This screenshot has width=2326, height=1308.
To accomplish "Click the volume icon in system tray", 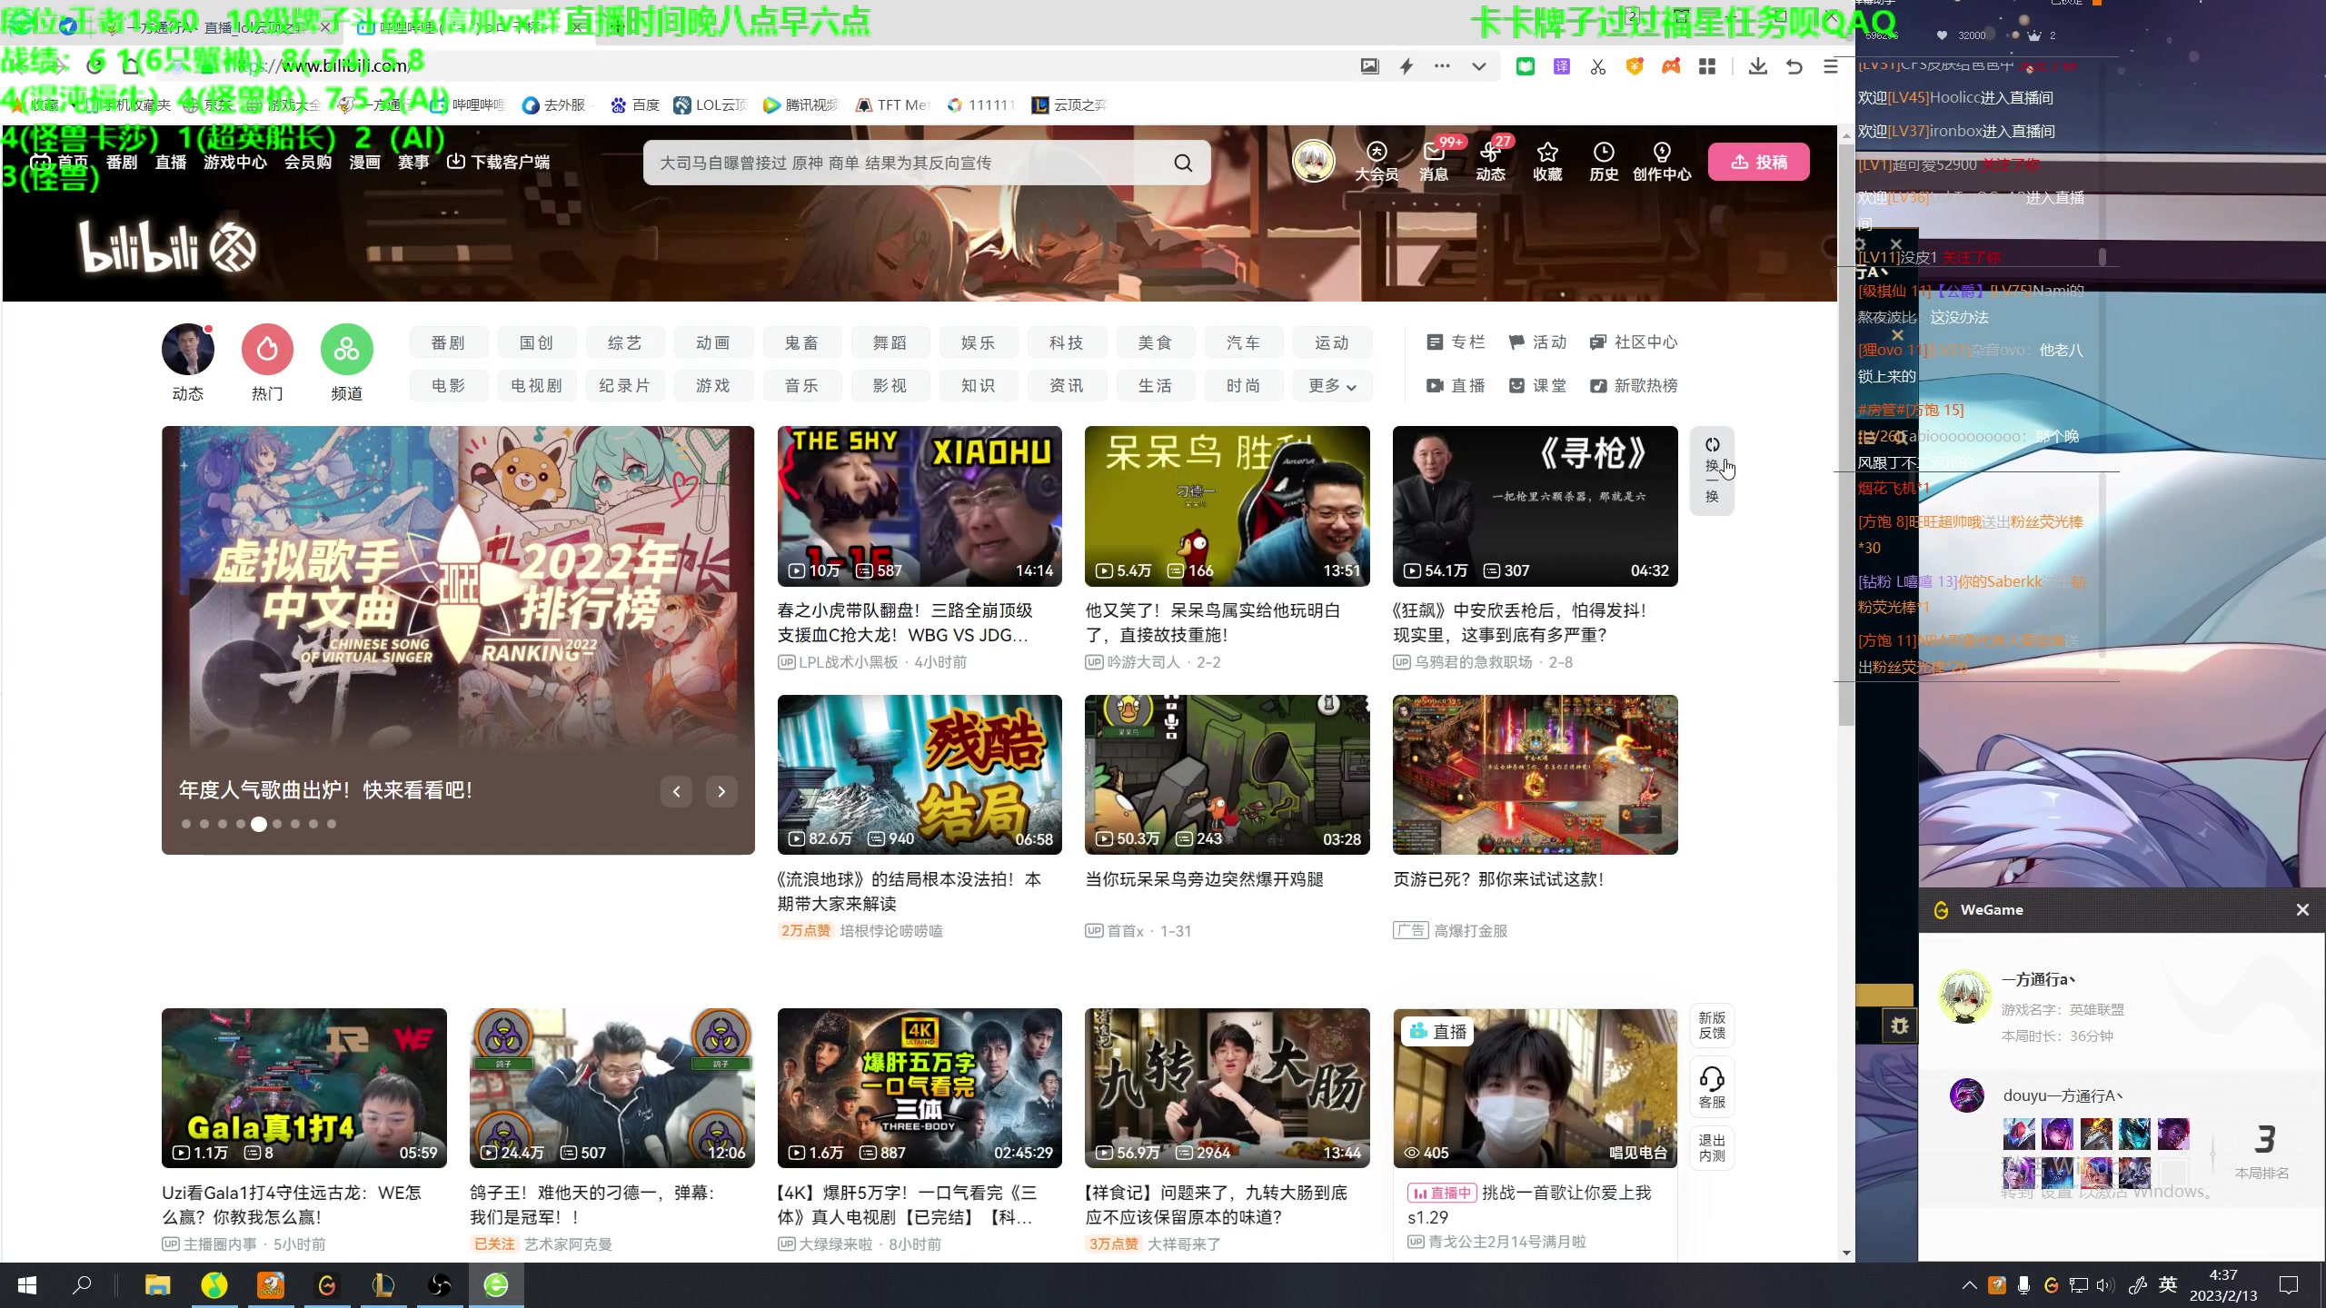I will point(2105,1285).
